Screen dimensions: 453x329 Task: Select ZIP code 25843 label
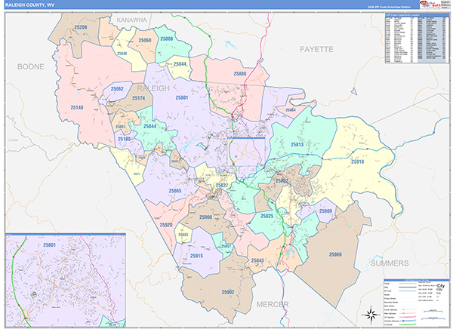click(x=257, y=260)
